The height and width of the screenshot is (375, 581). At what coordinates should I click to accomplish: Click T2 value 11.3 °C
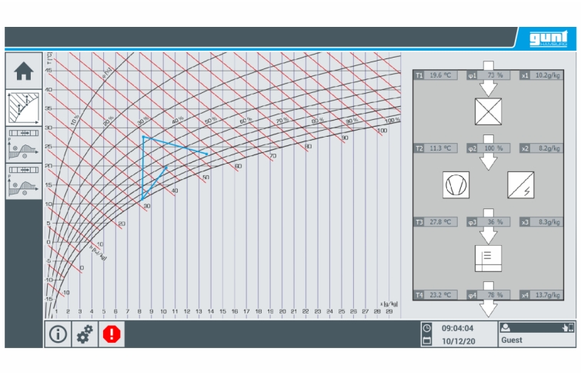pyautogui.click(x=440, y=148)
